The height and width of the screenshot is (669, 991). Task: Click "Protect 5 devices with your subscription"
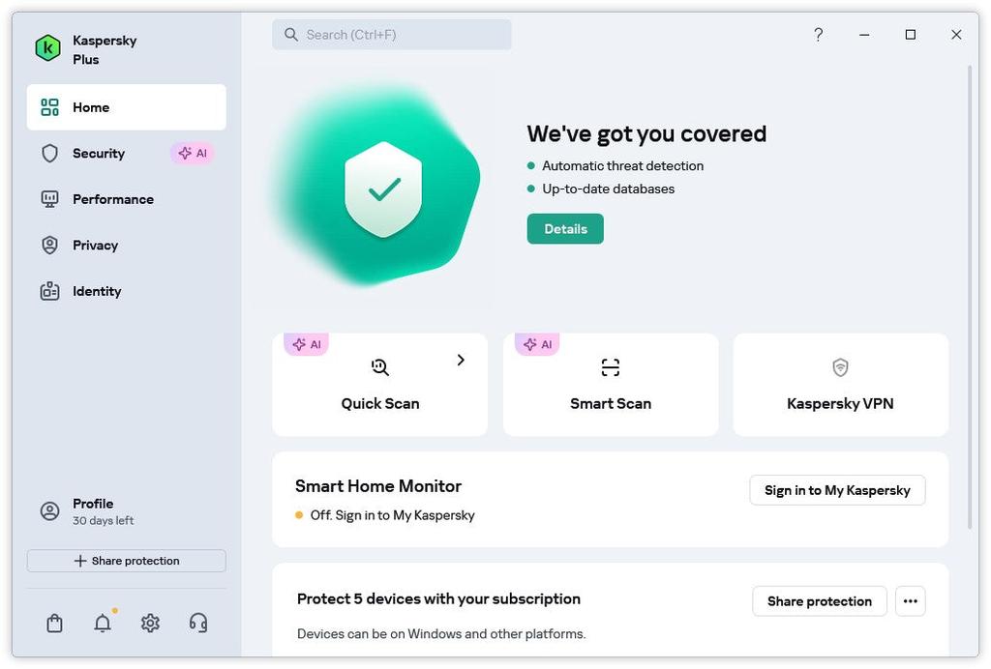click(x=438, y=599)
